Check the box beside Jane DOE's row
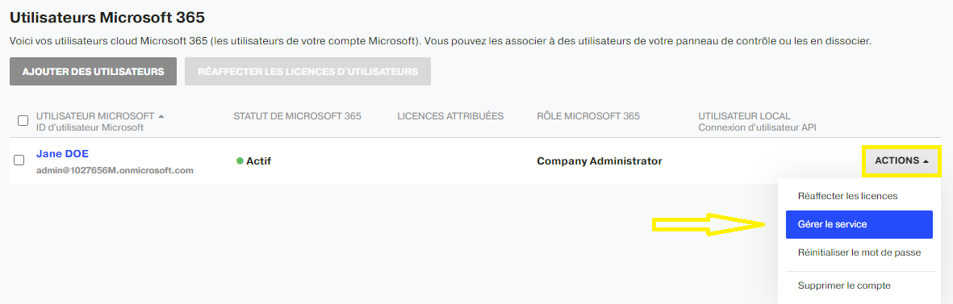The height and width of the screenshot is (304, 953). (19, 160)
